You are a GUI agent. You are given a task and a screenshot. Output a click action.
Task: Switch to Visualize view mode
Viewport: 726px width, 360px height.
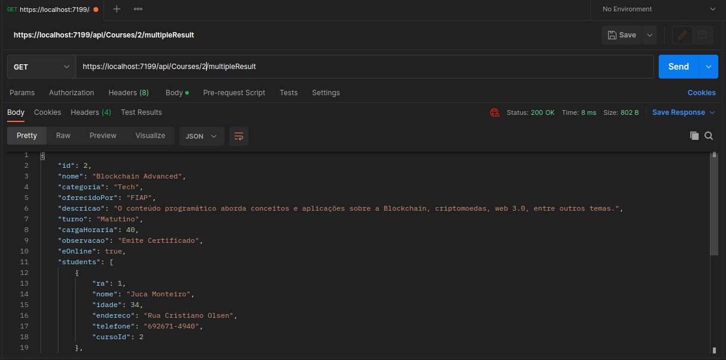point(150,136)
